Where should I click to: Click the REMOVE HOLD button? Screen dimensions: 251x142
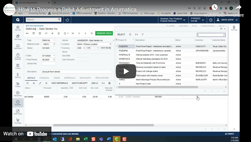click(x=104, y=33)
